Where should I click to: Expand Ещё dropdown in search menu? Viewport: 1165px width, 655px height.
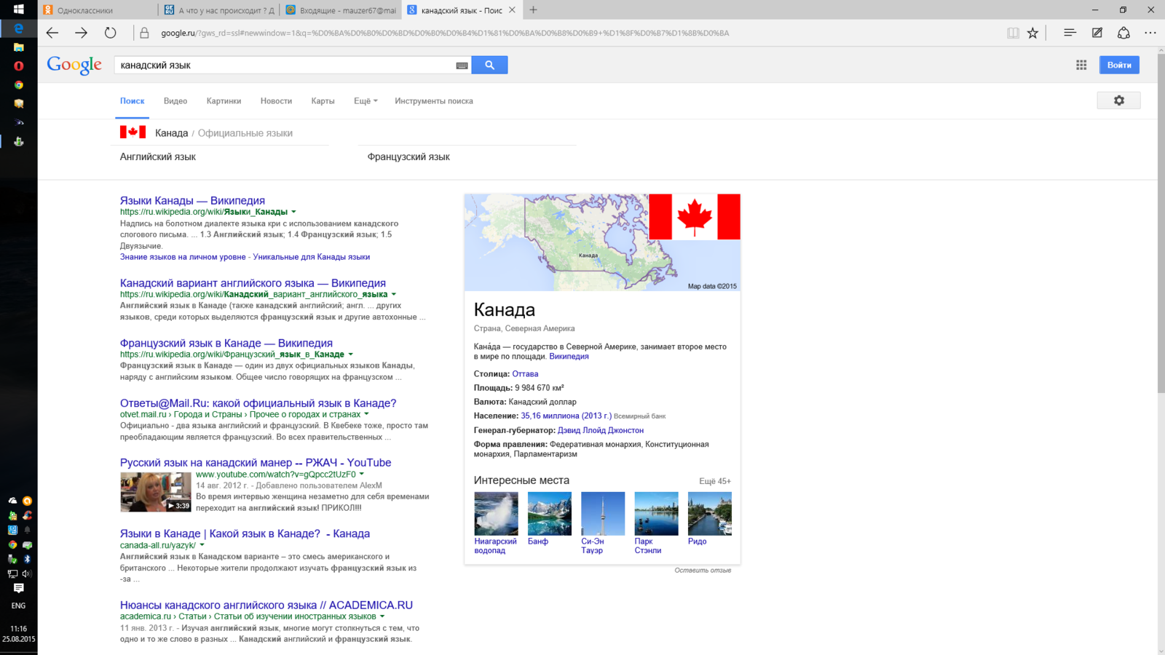pyautogui.click(x=366, y=101)
